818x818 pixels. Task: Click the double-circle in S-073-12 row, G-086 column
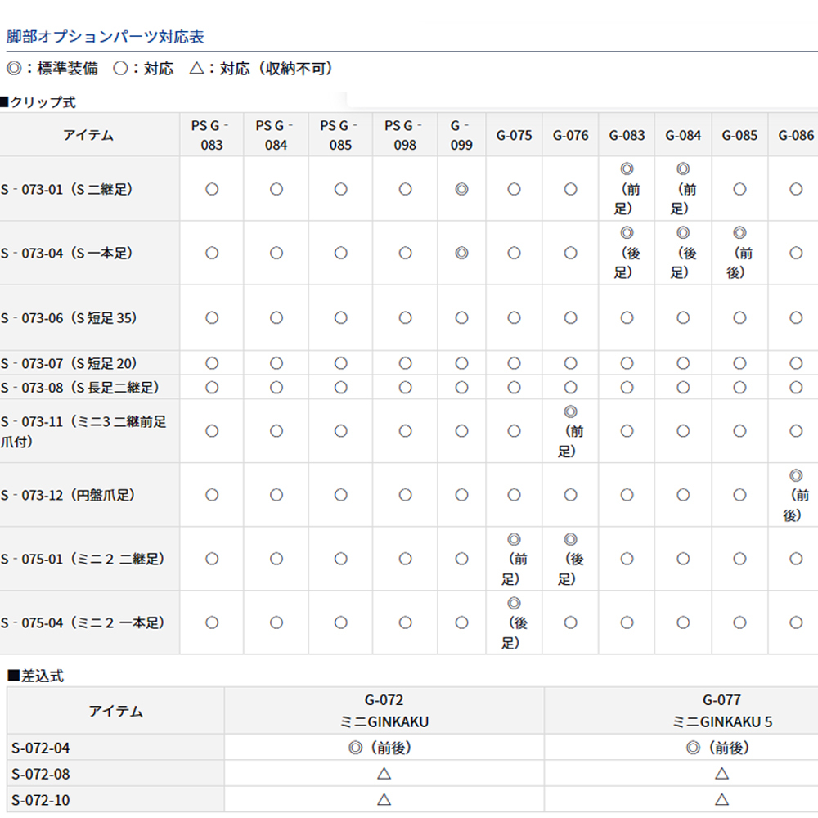pos(796,476)
